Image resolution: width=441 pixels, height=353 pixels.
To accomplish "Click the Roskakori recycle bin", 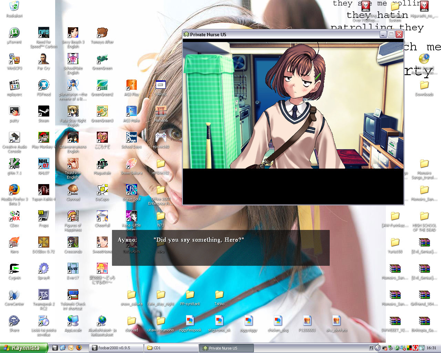I will pos(14,7).
